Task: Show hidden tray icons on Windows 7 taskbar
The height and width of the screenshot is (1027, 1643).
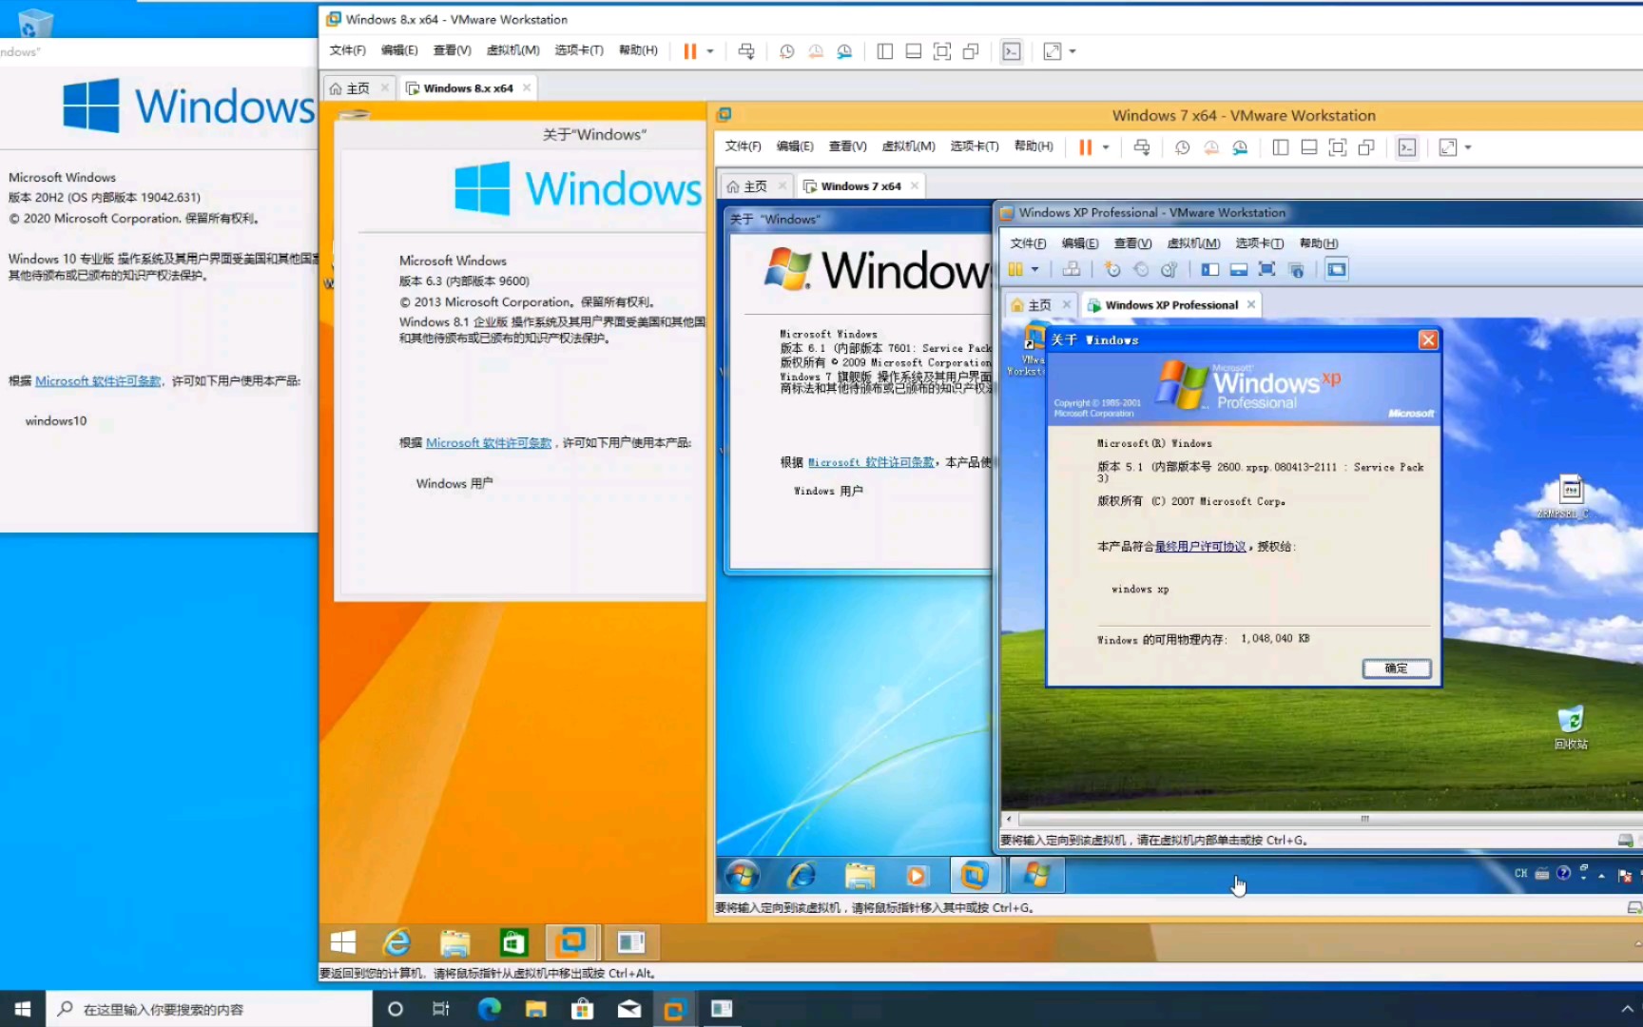Action: [1601, 875]
